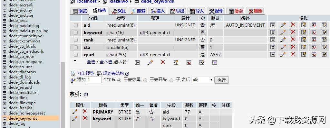
Task: Add primary key on the keyword field
Action: (303, 32)
